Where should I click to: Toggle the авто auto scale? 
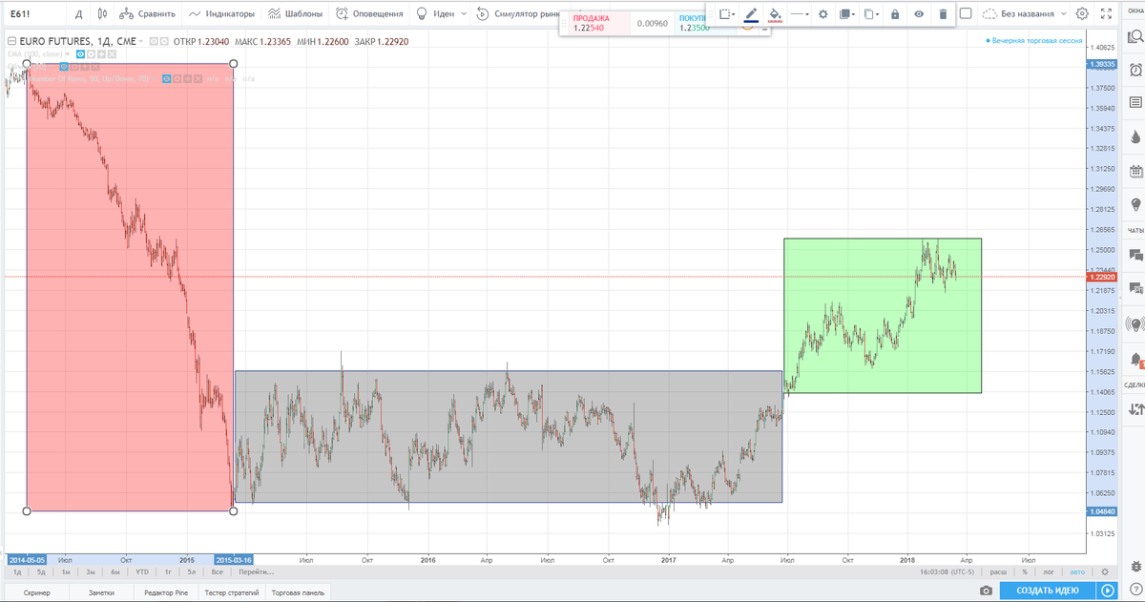tap(1077, 572)
